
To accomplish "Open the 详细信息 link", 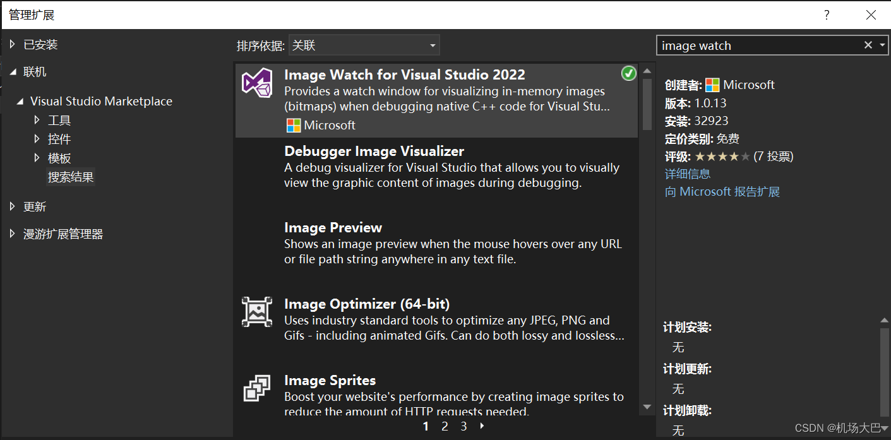I will pos(688,174).
